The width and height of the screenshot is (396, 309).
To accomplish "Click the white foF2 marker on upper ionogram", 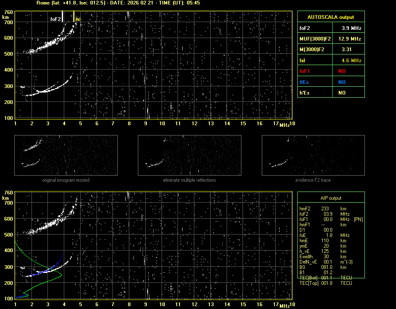I will tap(62, 16).
